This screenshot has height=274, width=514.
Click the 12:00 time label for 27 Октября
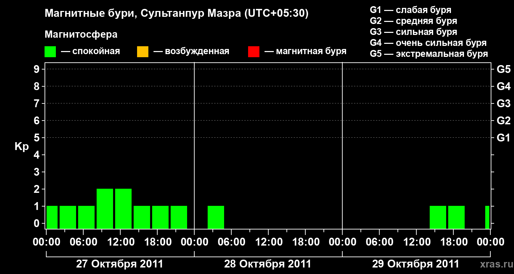point(120,242)
